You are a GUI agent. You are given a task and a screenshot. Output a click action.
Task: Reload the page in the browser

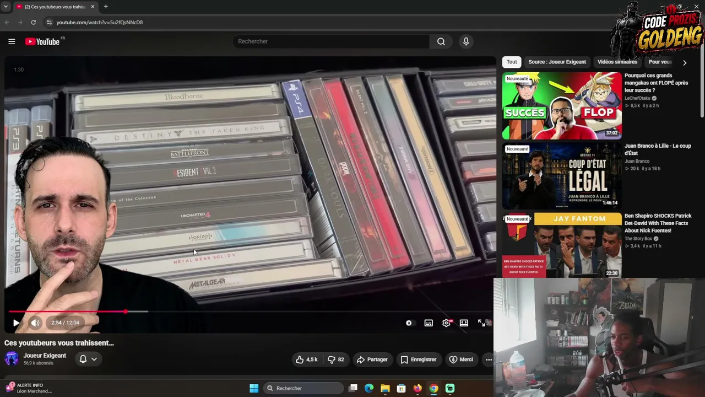coord(33,22)
